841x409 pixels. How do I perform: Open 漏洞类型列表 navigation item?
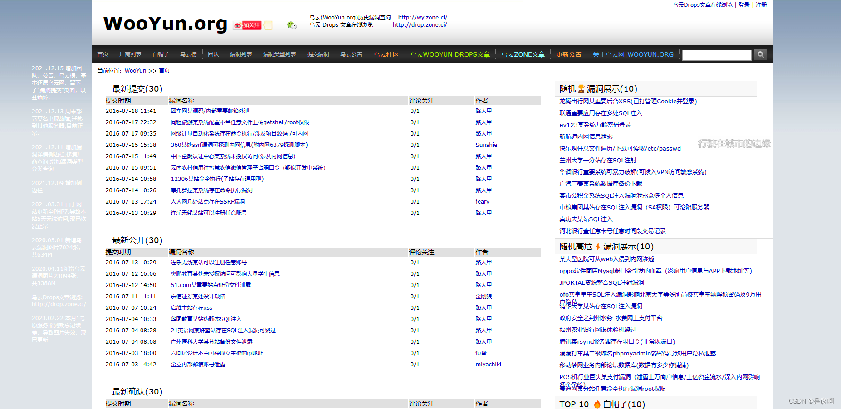coord(280,54)
